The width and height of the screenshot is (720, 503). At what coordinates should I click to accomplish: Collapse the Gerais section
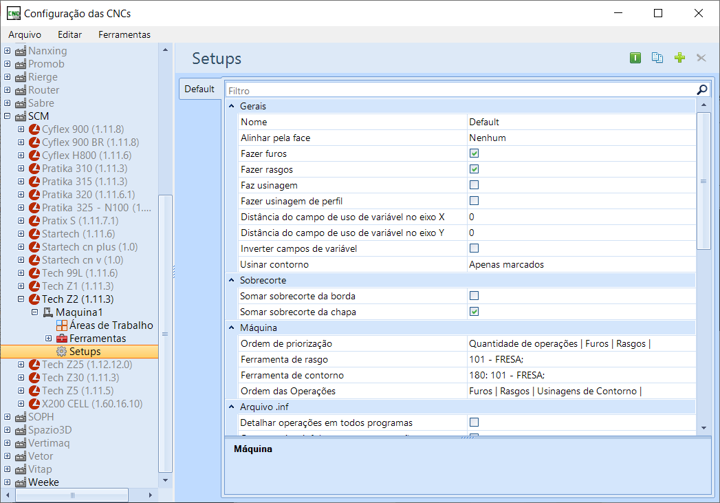232,106
